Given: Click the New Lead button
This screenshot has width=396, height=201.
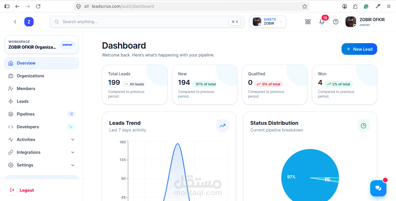Looking at the screenshot, I should coord(359,49).
